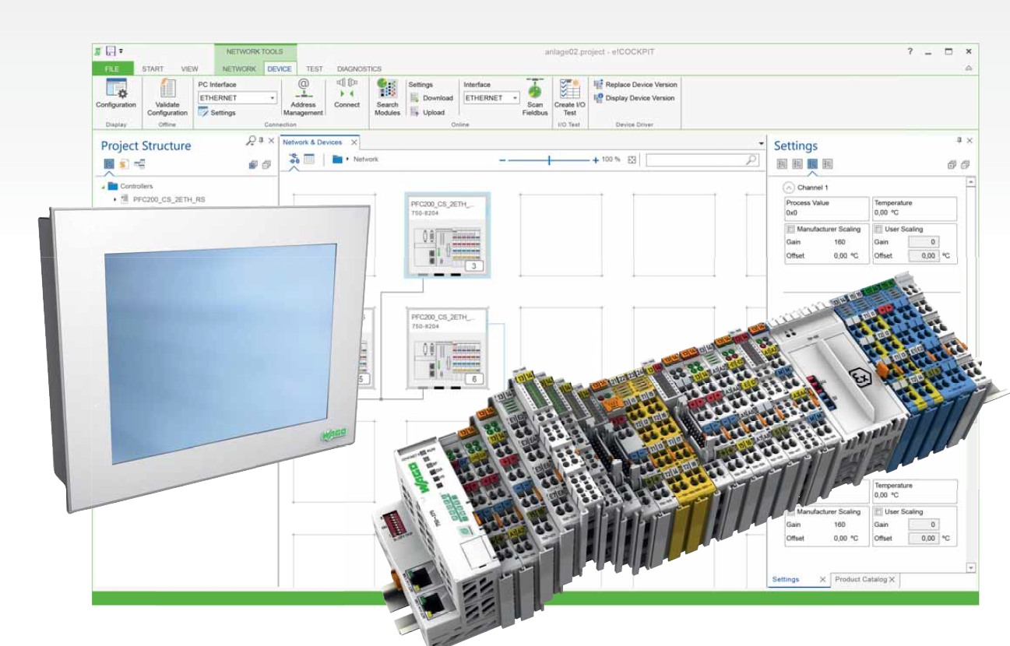Expand the PFC200_CS_2ETH_RS tree node
Screen dimensions: 1010x646
[x=115, y=200]
